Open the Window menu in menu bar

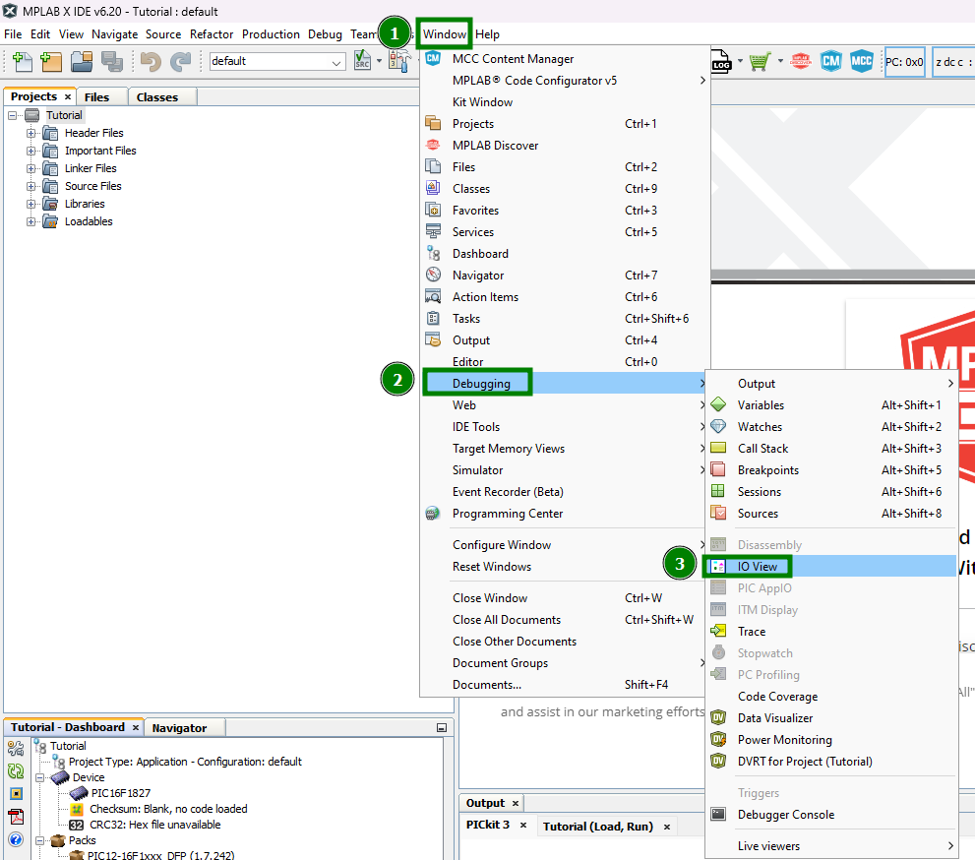point(445,34)
